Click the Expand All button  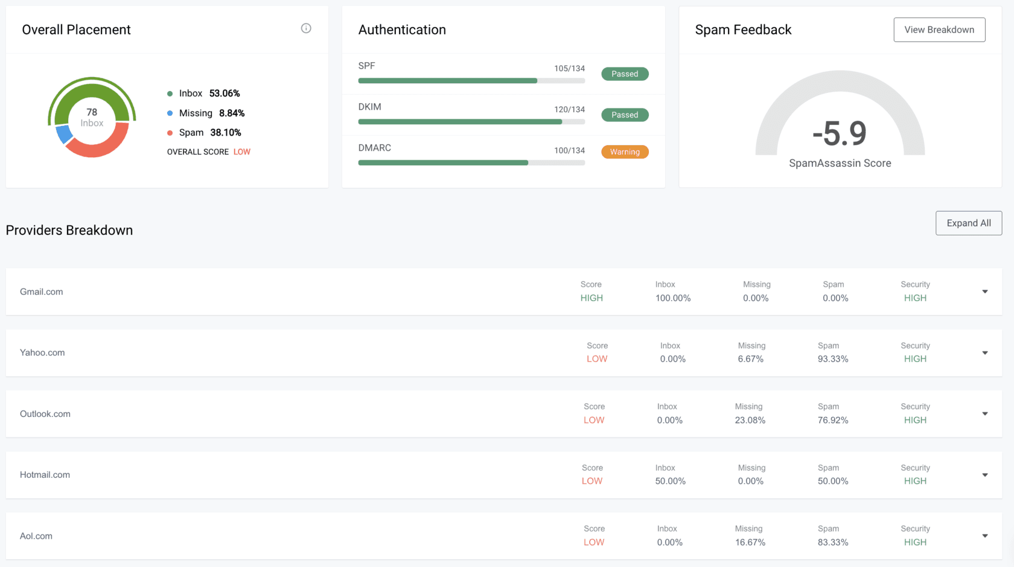(x=968, y=223)
